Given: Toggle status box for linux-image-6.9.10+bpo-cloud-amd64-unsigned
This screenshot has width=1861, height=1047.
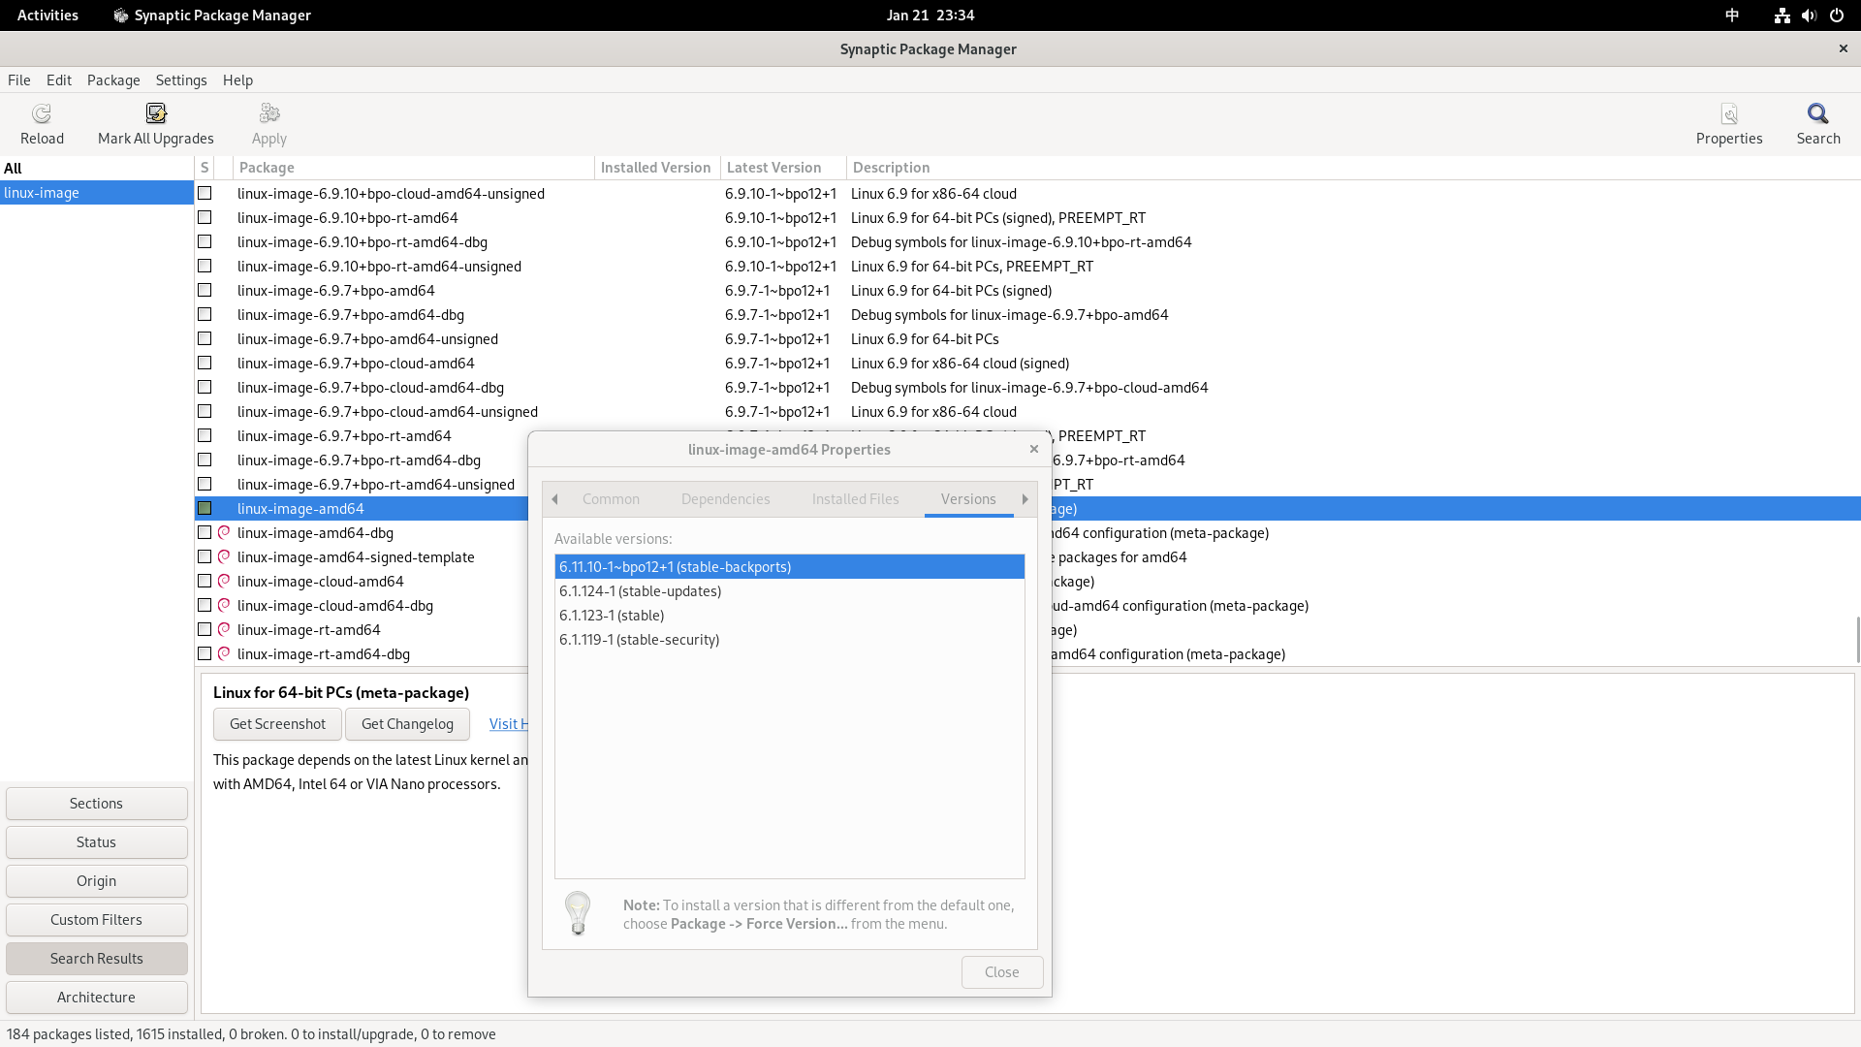Looking at the screenshot, I should point(205,193).
